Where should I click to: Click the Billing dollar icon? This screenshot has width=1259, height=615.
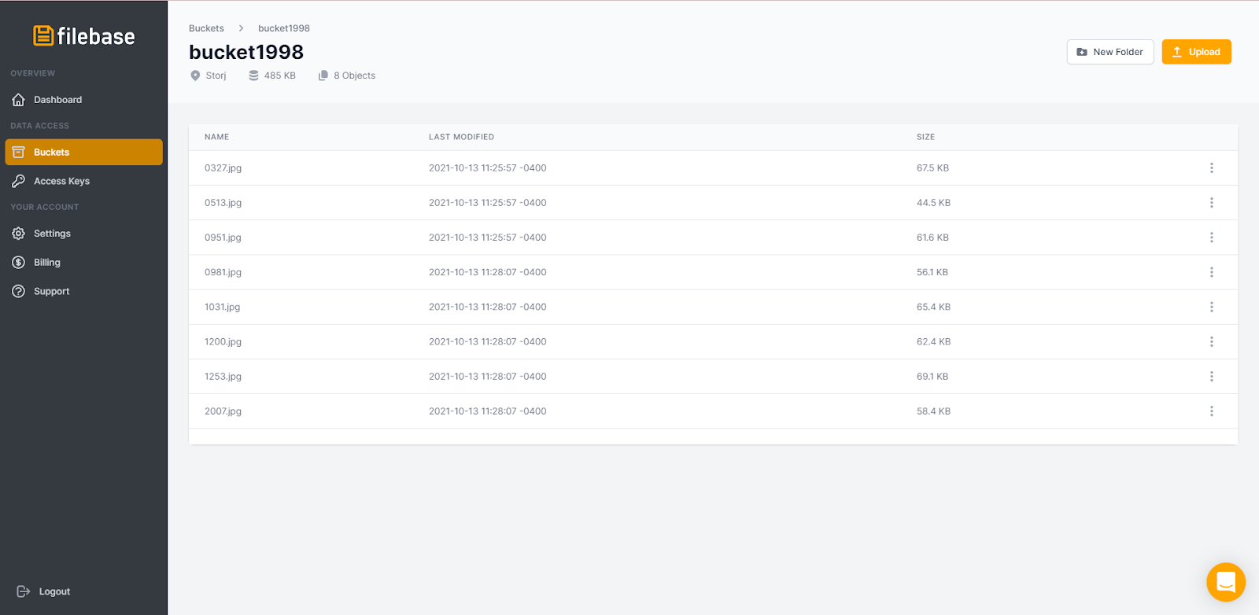(19, 263)
